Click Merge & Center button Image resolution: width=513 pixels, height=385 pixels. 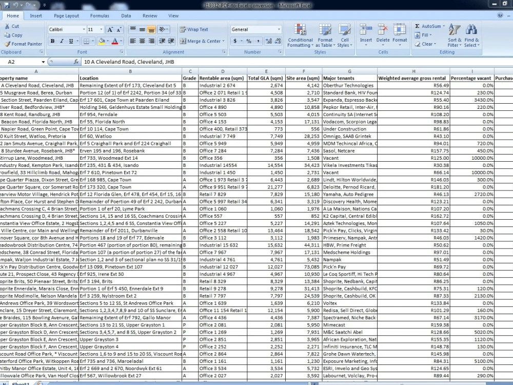point(200,41)
